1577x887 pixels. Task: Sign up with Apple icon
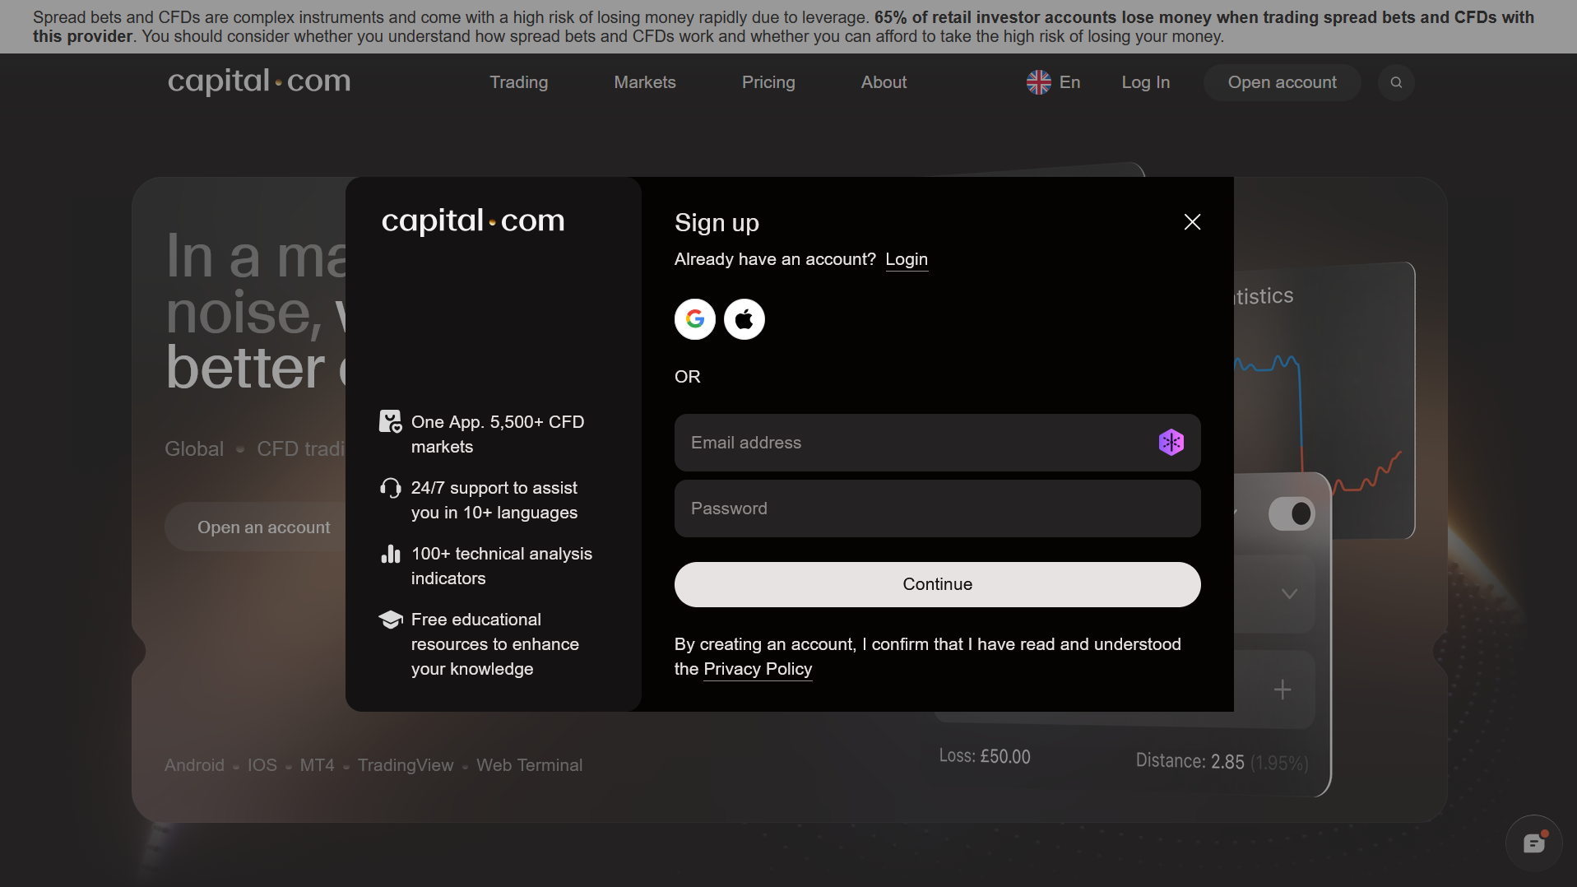pos(744,319)
